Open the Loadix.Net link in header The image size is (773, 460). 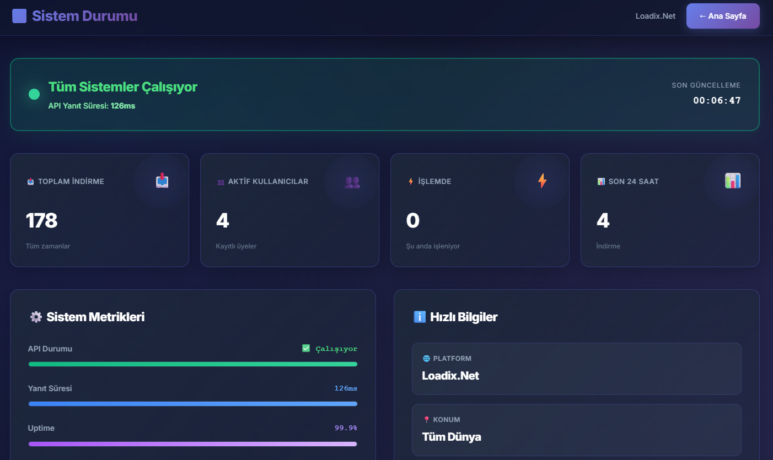click(655, 16)
